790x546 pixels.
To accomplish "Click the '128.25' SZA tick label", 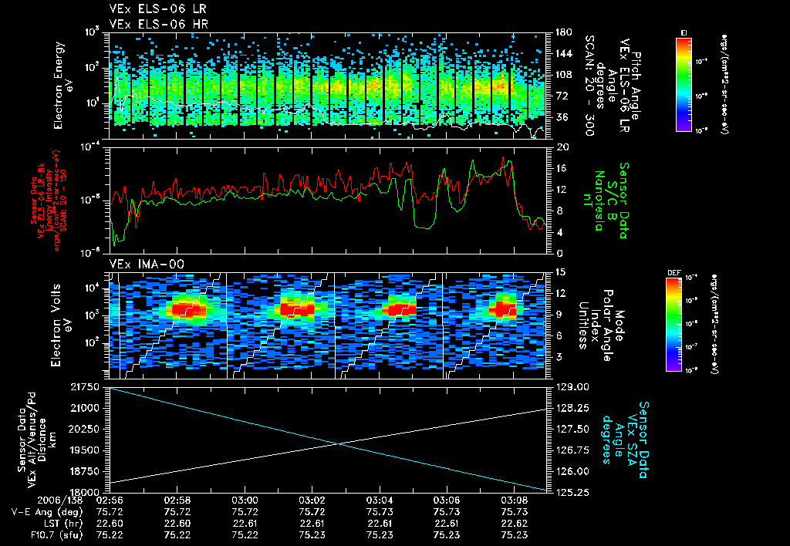I will click(x=572, y=408).
